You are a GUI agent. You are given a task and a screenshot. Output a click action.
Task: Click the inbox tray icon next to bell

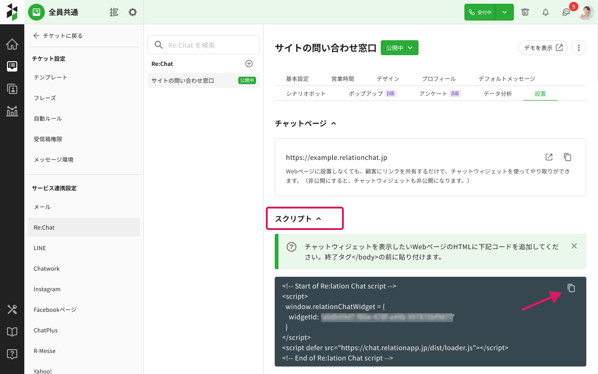coord(525,12)
